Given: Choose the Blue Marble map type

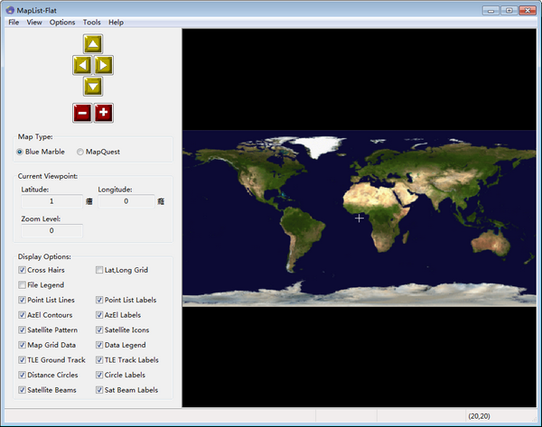Looking at the screenshot, I should 22,152.
